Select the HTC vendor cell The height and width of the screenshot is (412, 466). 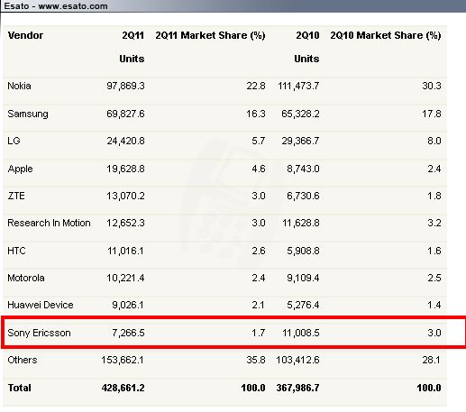[16, 251]
